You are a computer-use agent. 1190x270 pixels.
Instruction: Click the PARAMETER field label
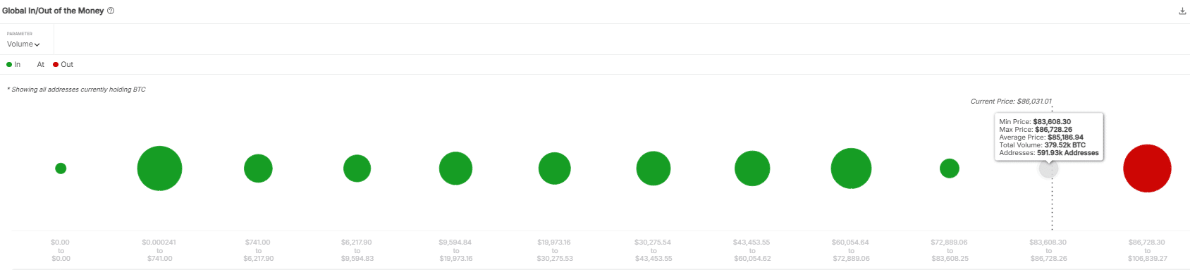tap(20, 34)
